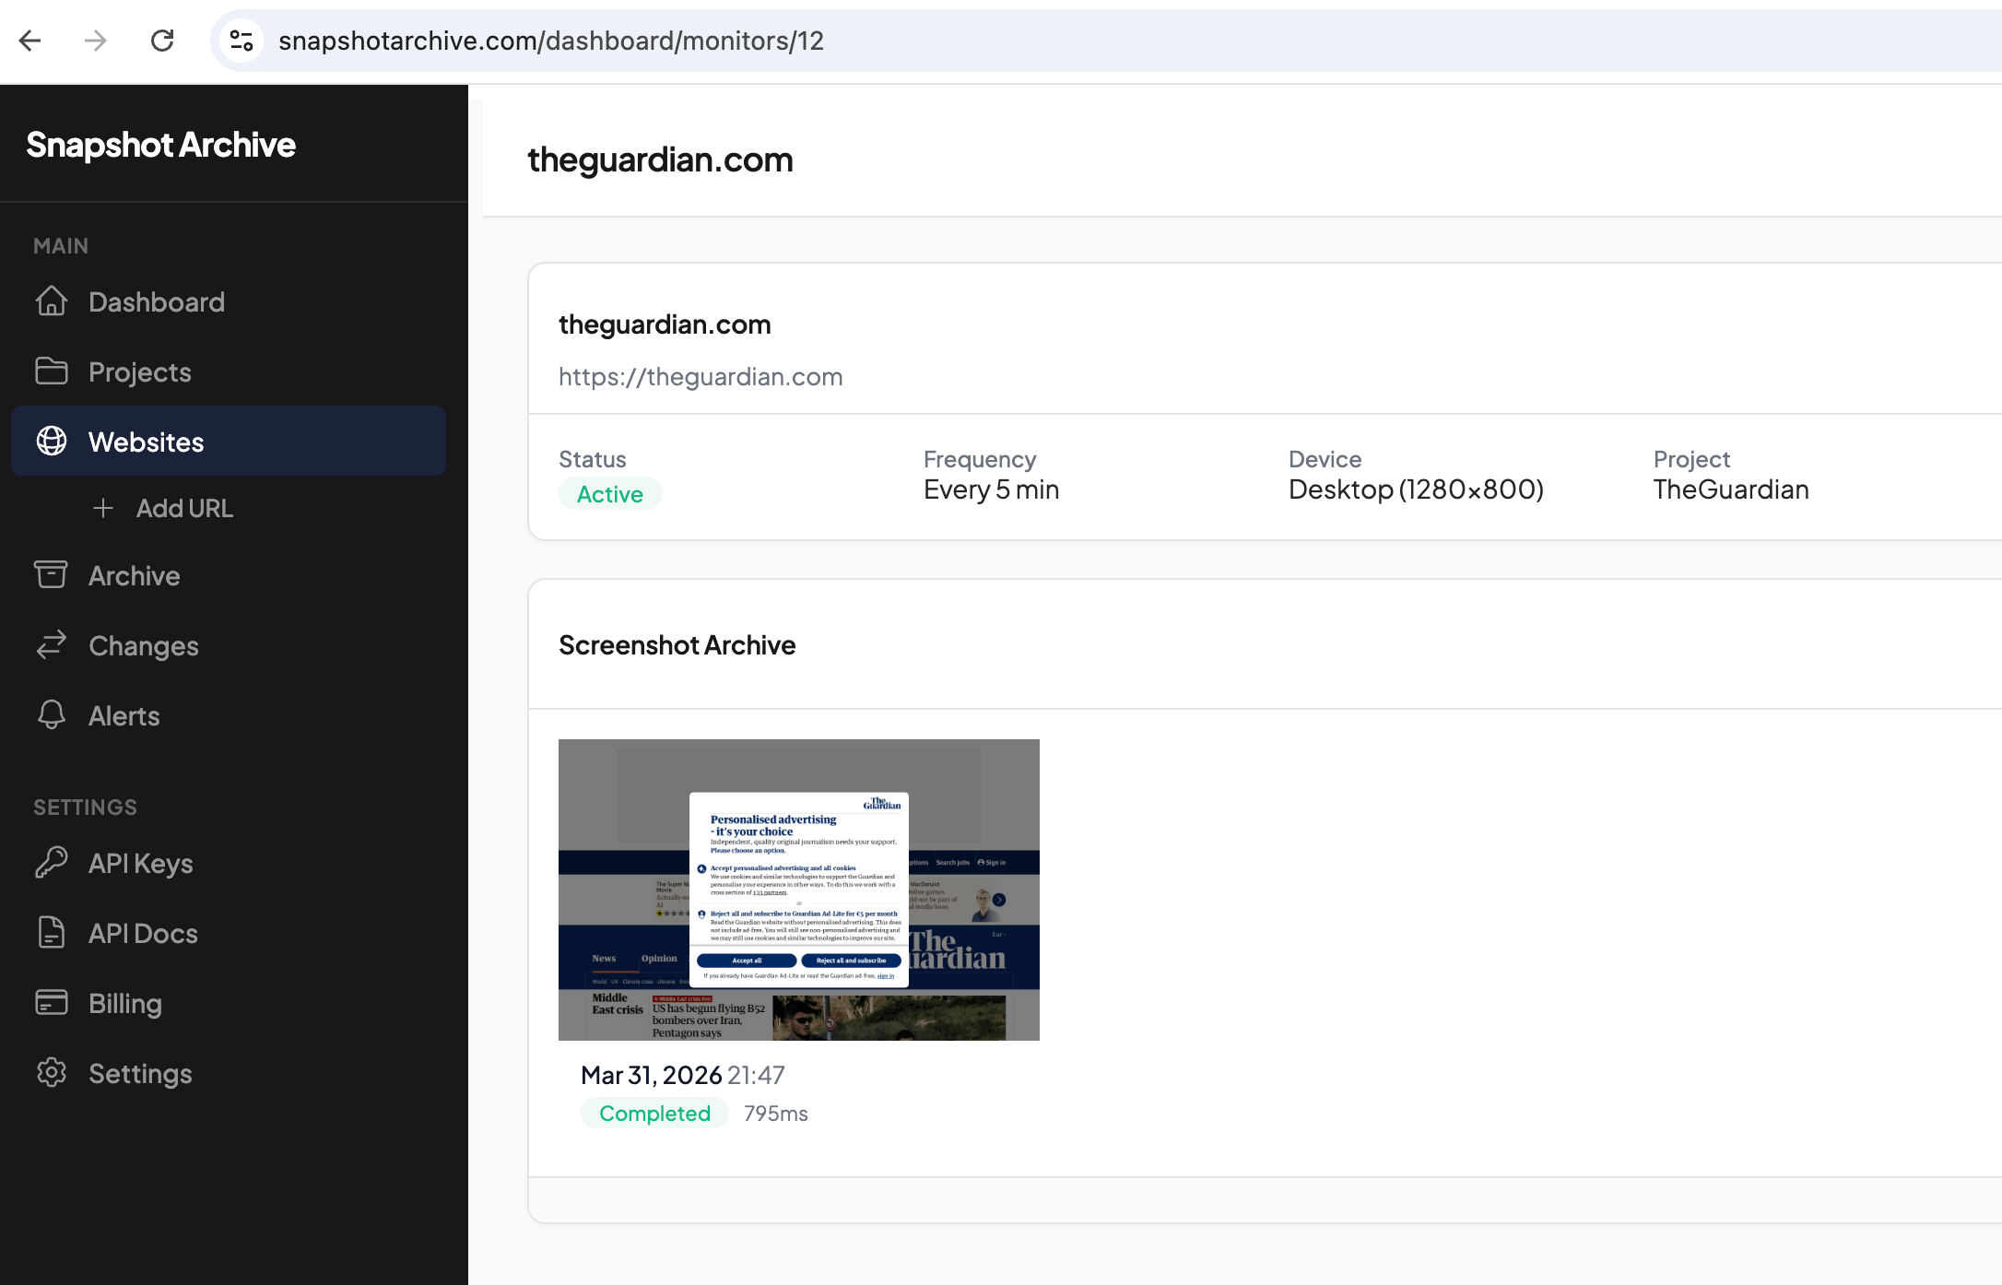The image size is (2002, 1285).
Task: Open the Guardian screenshot thumbnail
Action: pos(799,890)
